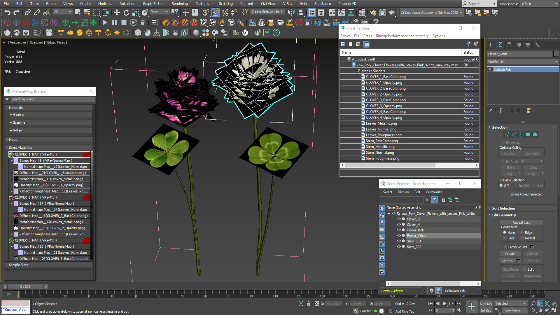The height and width of the screenshot is (315, 560).
Task: Switch to the Motion command panel tab
Action: pyautogui.click(x=519, y=45)
